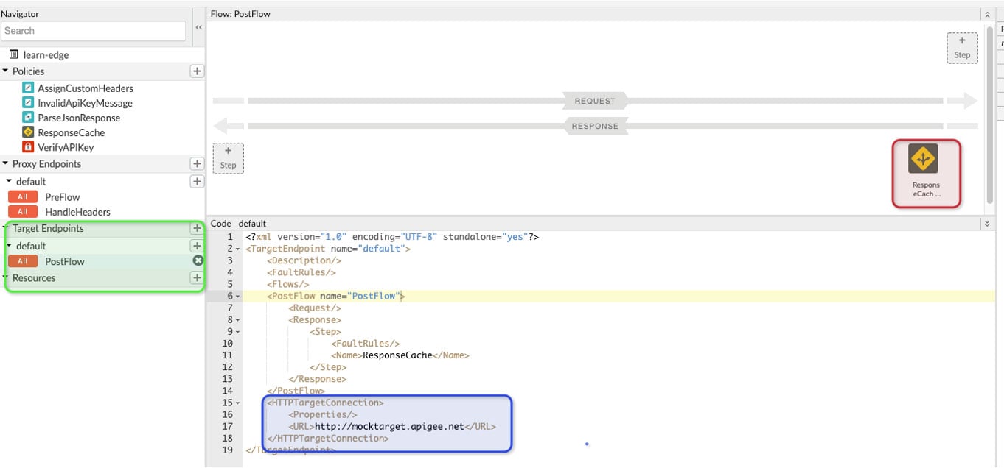Add a Proxy Endpoint via its plus icon
The height and width of the screenshot is (468, 1004).
click(x=196, y=163)
